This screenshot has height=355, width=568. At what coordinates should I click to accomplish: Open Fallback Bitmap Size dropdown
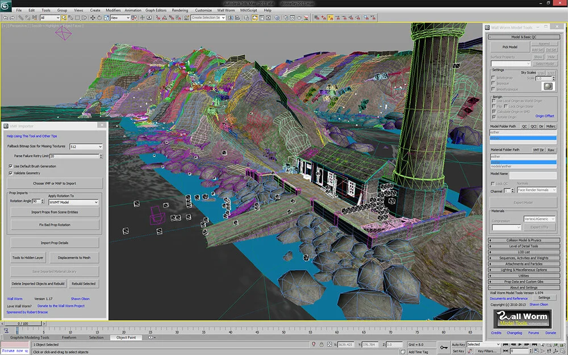86,147
